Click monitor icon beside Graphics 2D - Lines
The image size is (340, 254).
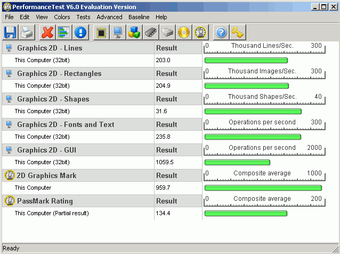9,48
